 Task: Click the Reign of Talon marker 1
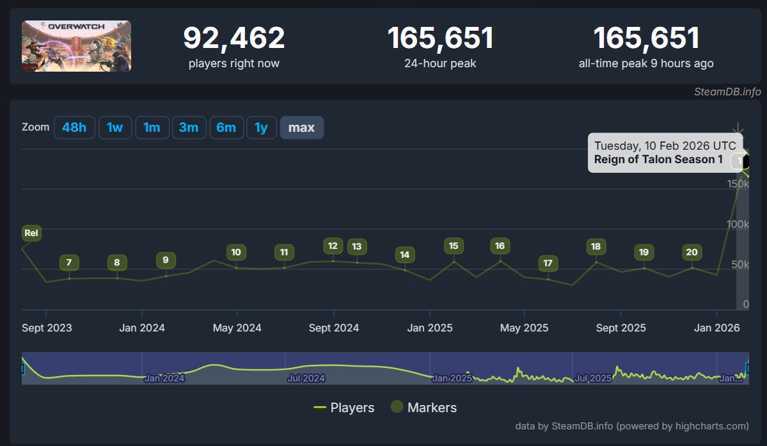(739, 161)
